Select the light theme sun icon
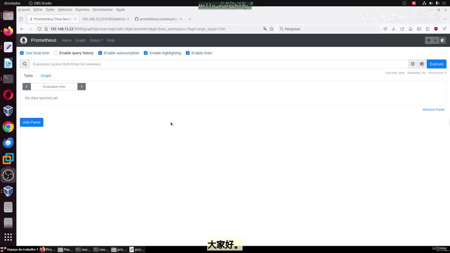450x253 pixels. pyautogui.click(x=429, y=40)
